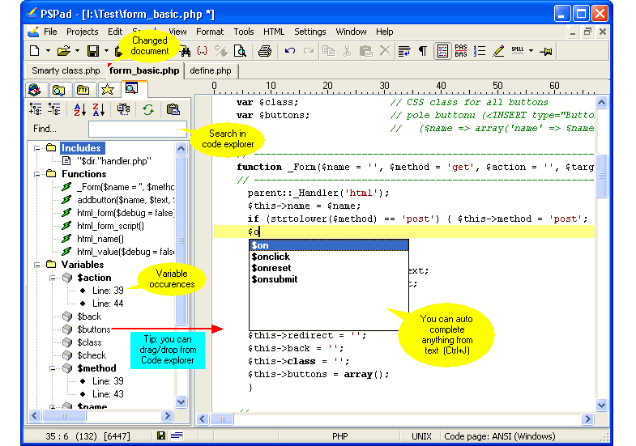Toggle the lines icon in the status bar
This screenshot has height=446, width=636.
click(177, 435)
